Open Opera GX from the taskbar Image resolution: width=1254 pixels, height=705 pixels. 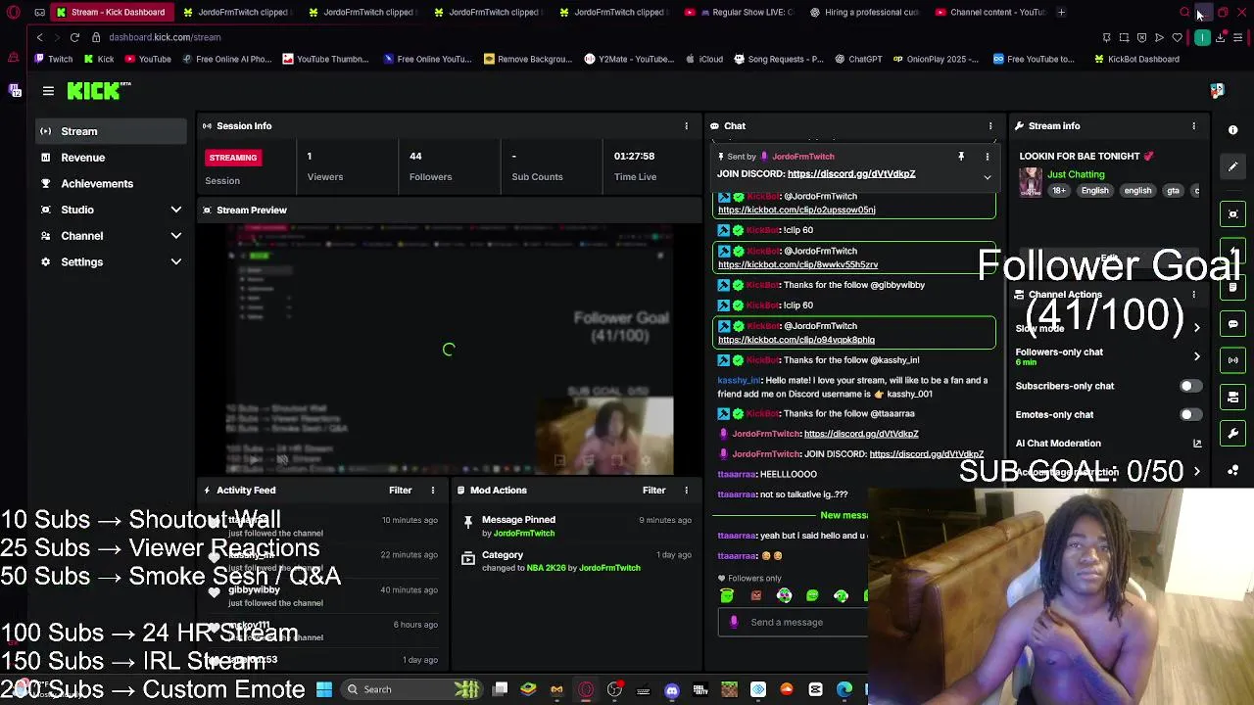click(x=586, y=690)
